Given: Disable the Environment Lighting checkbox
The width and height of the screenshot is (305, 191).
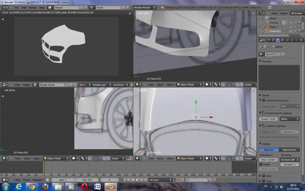Looking at the screenshot, I should tap(264, 113).
